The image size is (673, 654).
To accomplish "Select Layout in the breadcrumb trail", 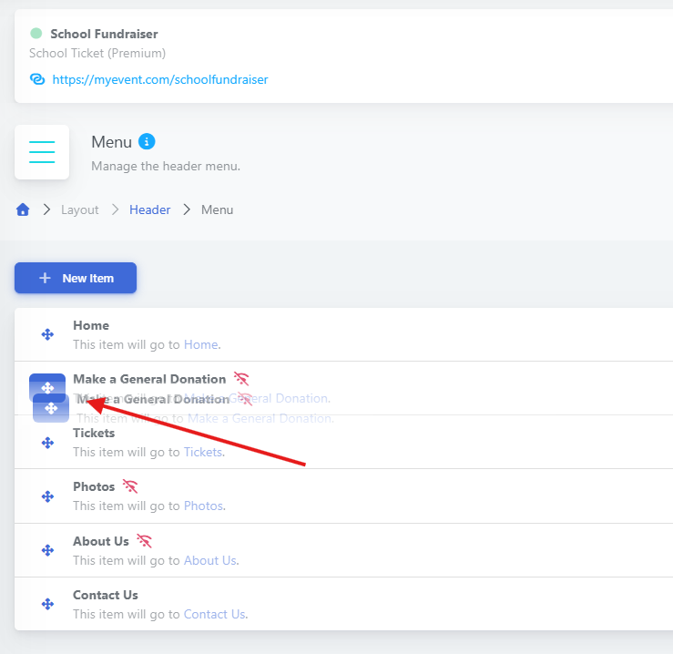I will point(80,209).
